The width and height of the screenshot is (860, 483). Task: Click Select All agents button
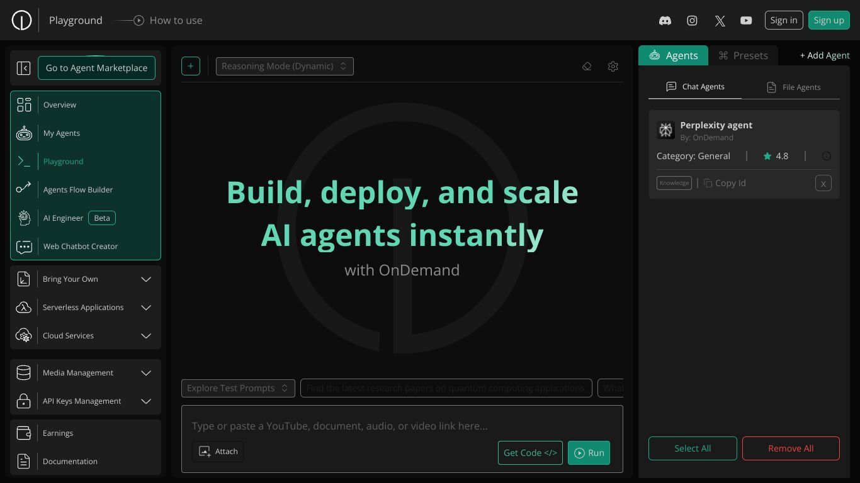[x=693, y=448]
